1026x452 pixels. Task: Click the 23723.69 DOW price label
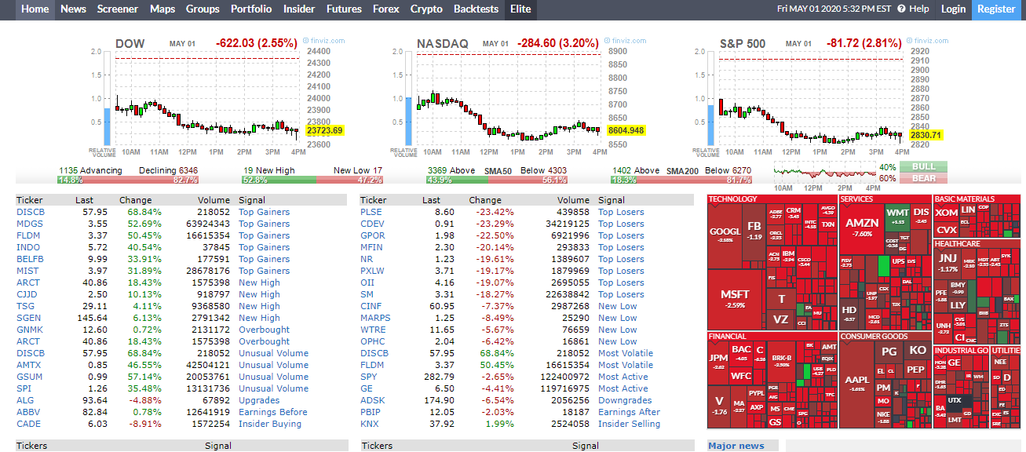[325, 130]
